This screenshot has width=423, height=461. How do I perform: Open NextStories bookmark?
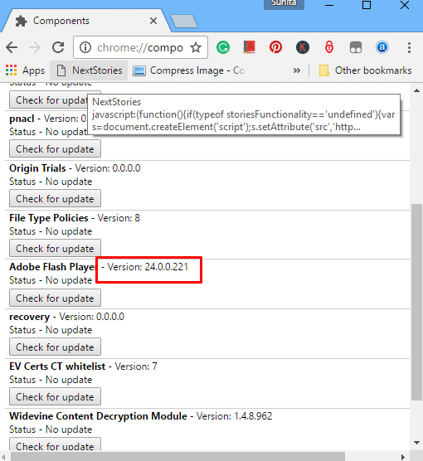pyautogui.click(x=89, y=70)
